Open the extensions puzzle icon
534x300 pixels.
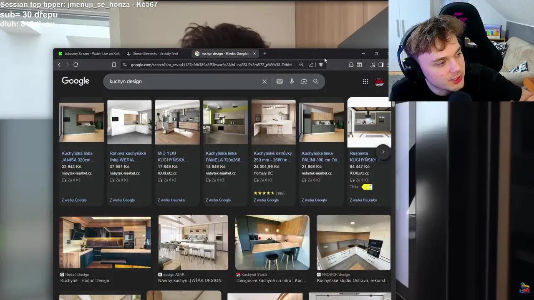pos(351,65)
